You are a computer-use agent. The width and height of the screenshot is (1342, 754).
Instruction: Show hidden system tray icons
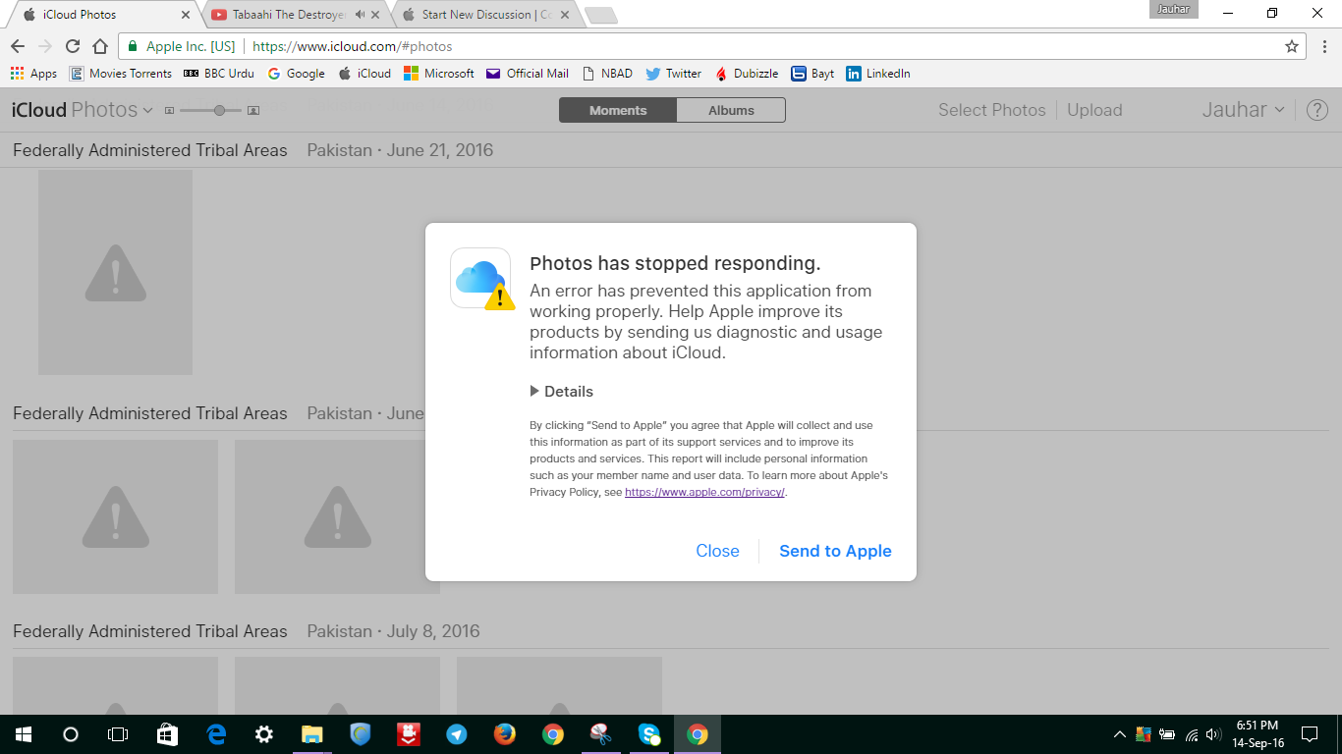point(1120,734)
